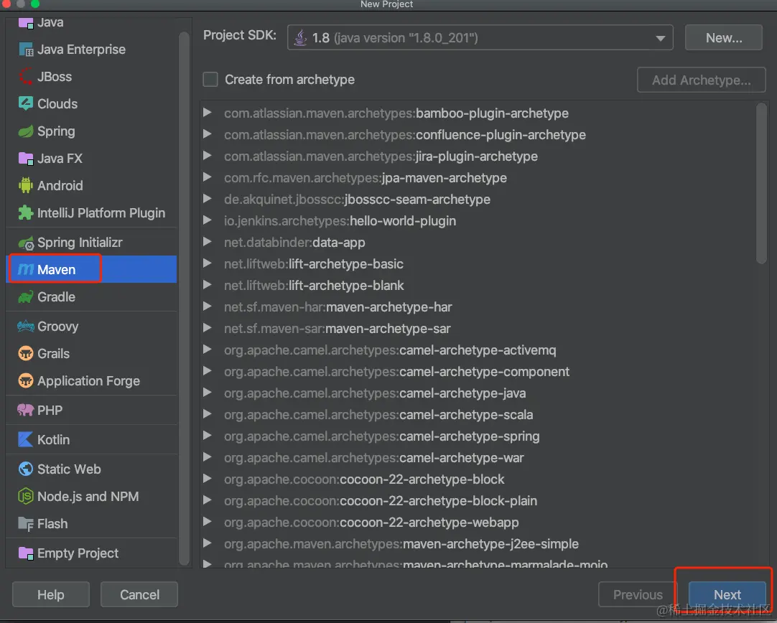Click the archetype list vertical scrollbar
The width and height of the screenshot is (777, 623).
coord(761,183)
